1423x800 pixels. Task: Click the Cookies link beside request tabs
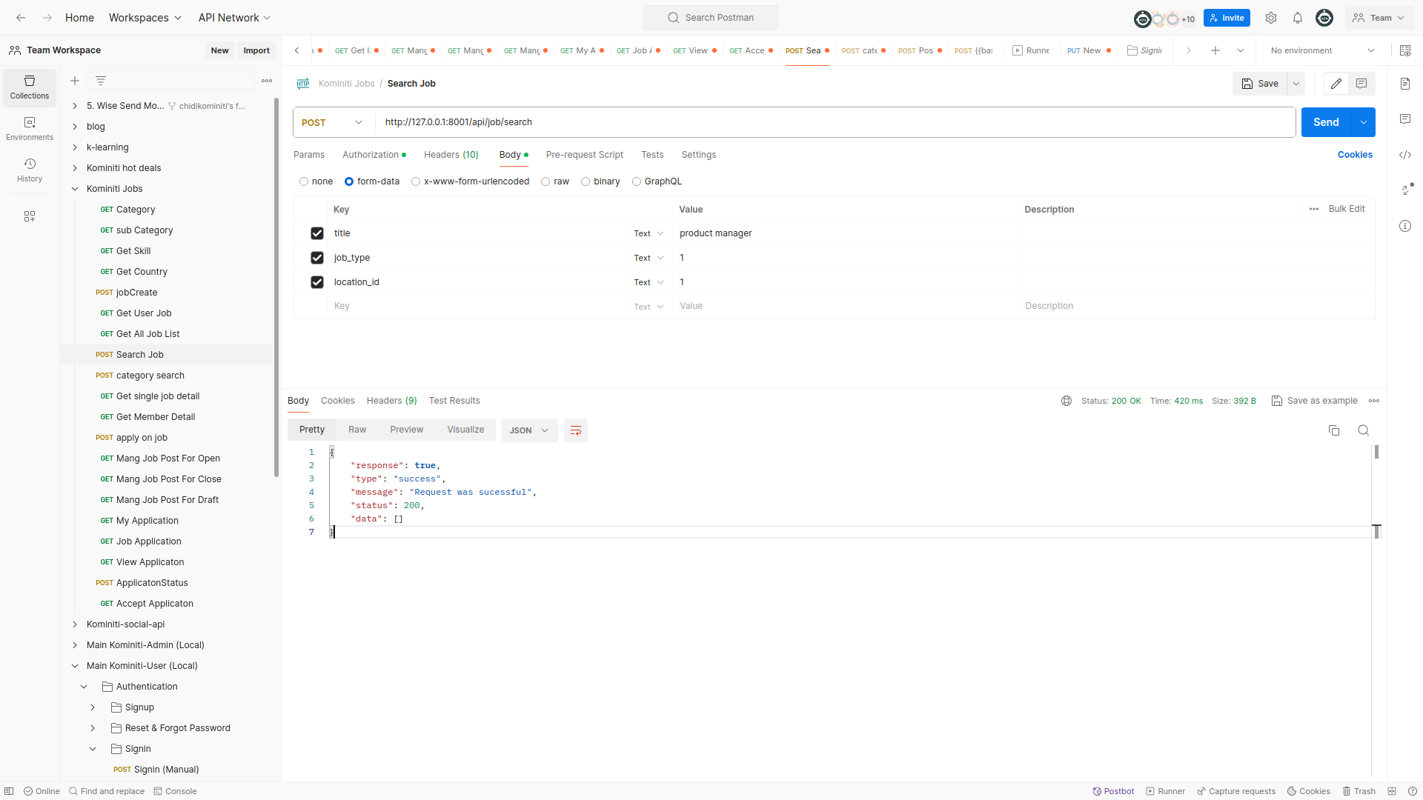[1355, 155]
